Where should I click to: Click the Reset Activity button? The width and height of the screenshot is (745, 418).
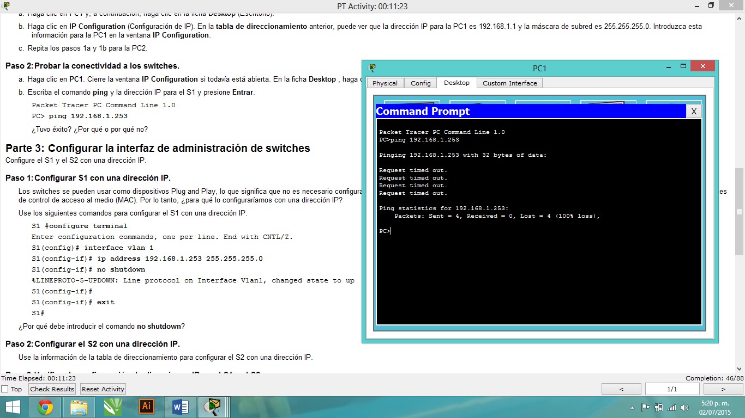pyautogui.click(x=103, y=389)
